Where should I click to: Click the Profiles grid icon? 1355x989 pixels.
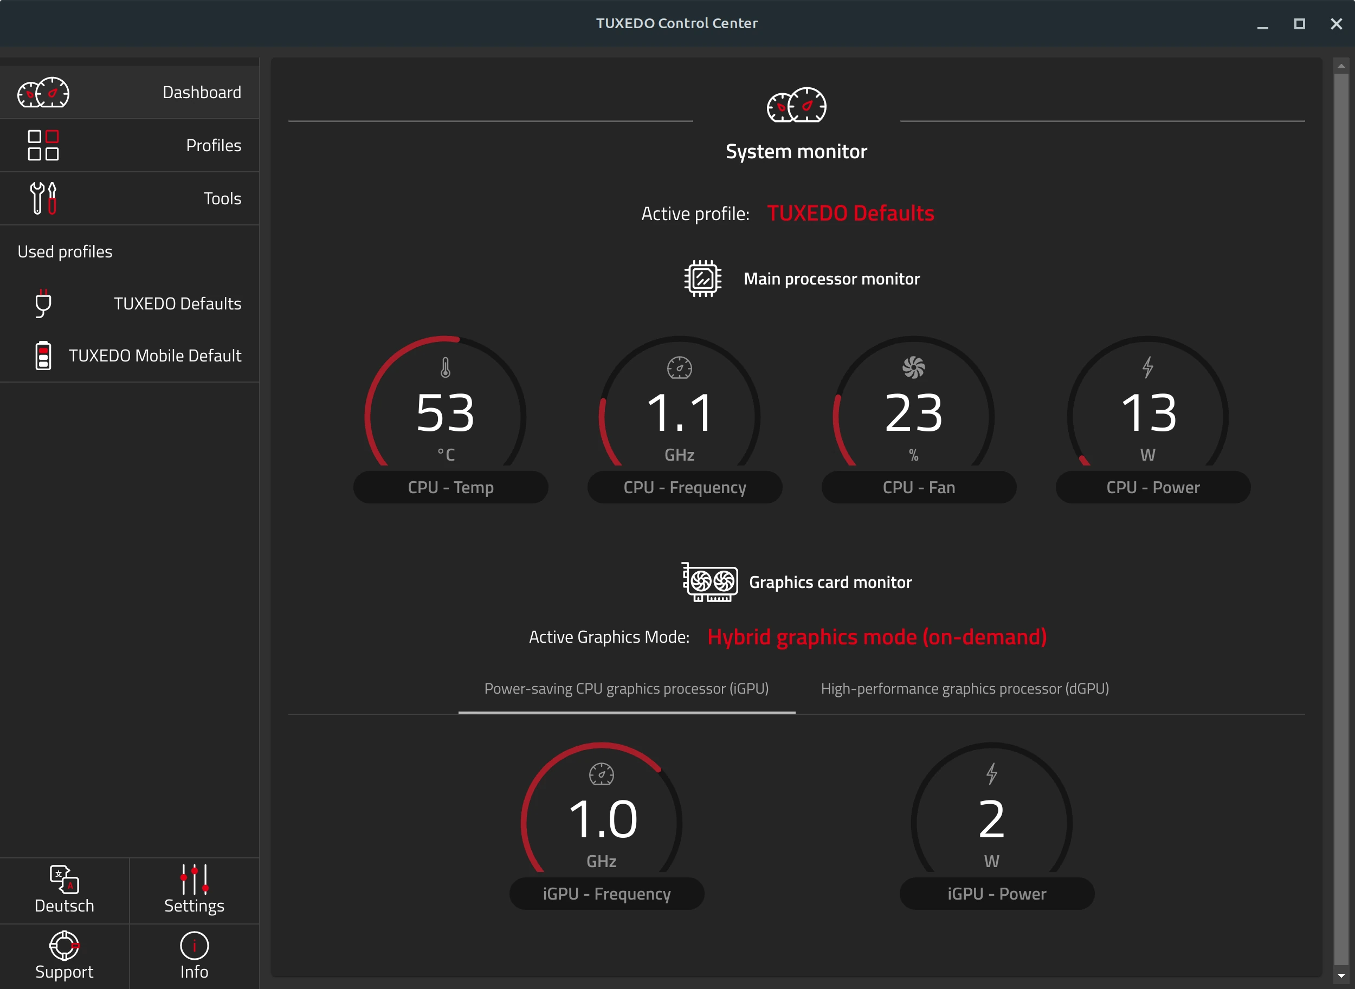tap(43, 145)
